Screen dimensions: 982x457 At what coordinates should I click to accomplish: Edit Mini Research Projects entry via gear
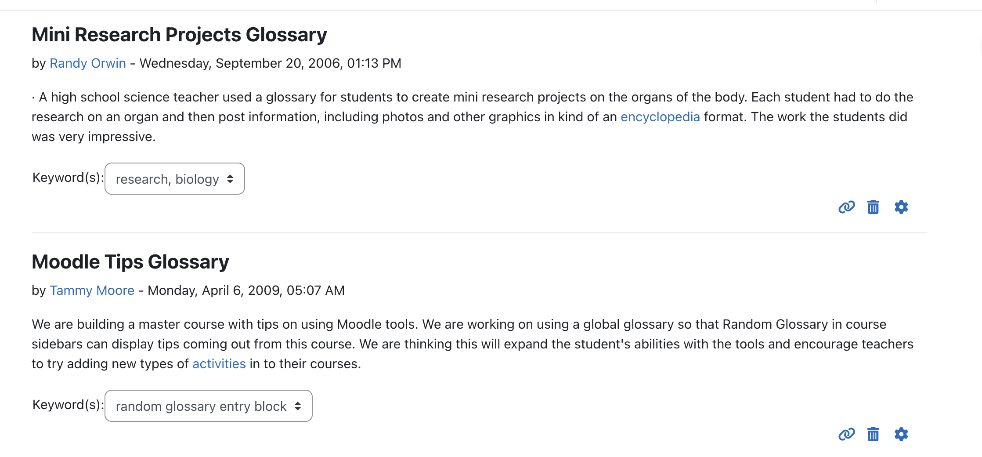(x=901, y=207)
